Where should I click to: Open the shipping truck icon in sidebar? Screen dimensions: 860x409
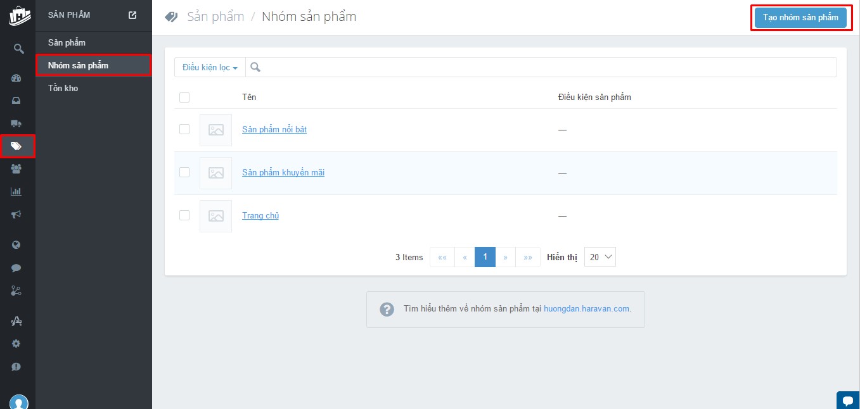coord(17,123)
